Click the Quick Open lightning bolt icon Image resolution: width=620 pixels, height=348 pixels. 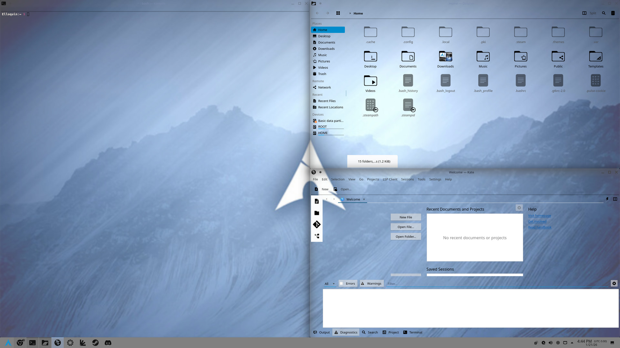[607, 199]
